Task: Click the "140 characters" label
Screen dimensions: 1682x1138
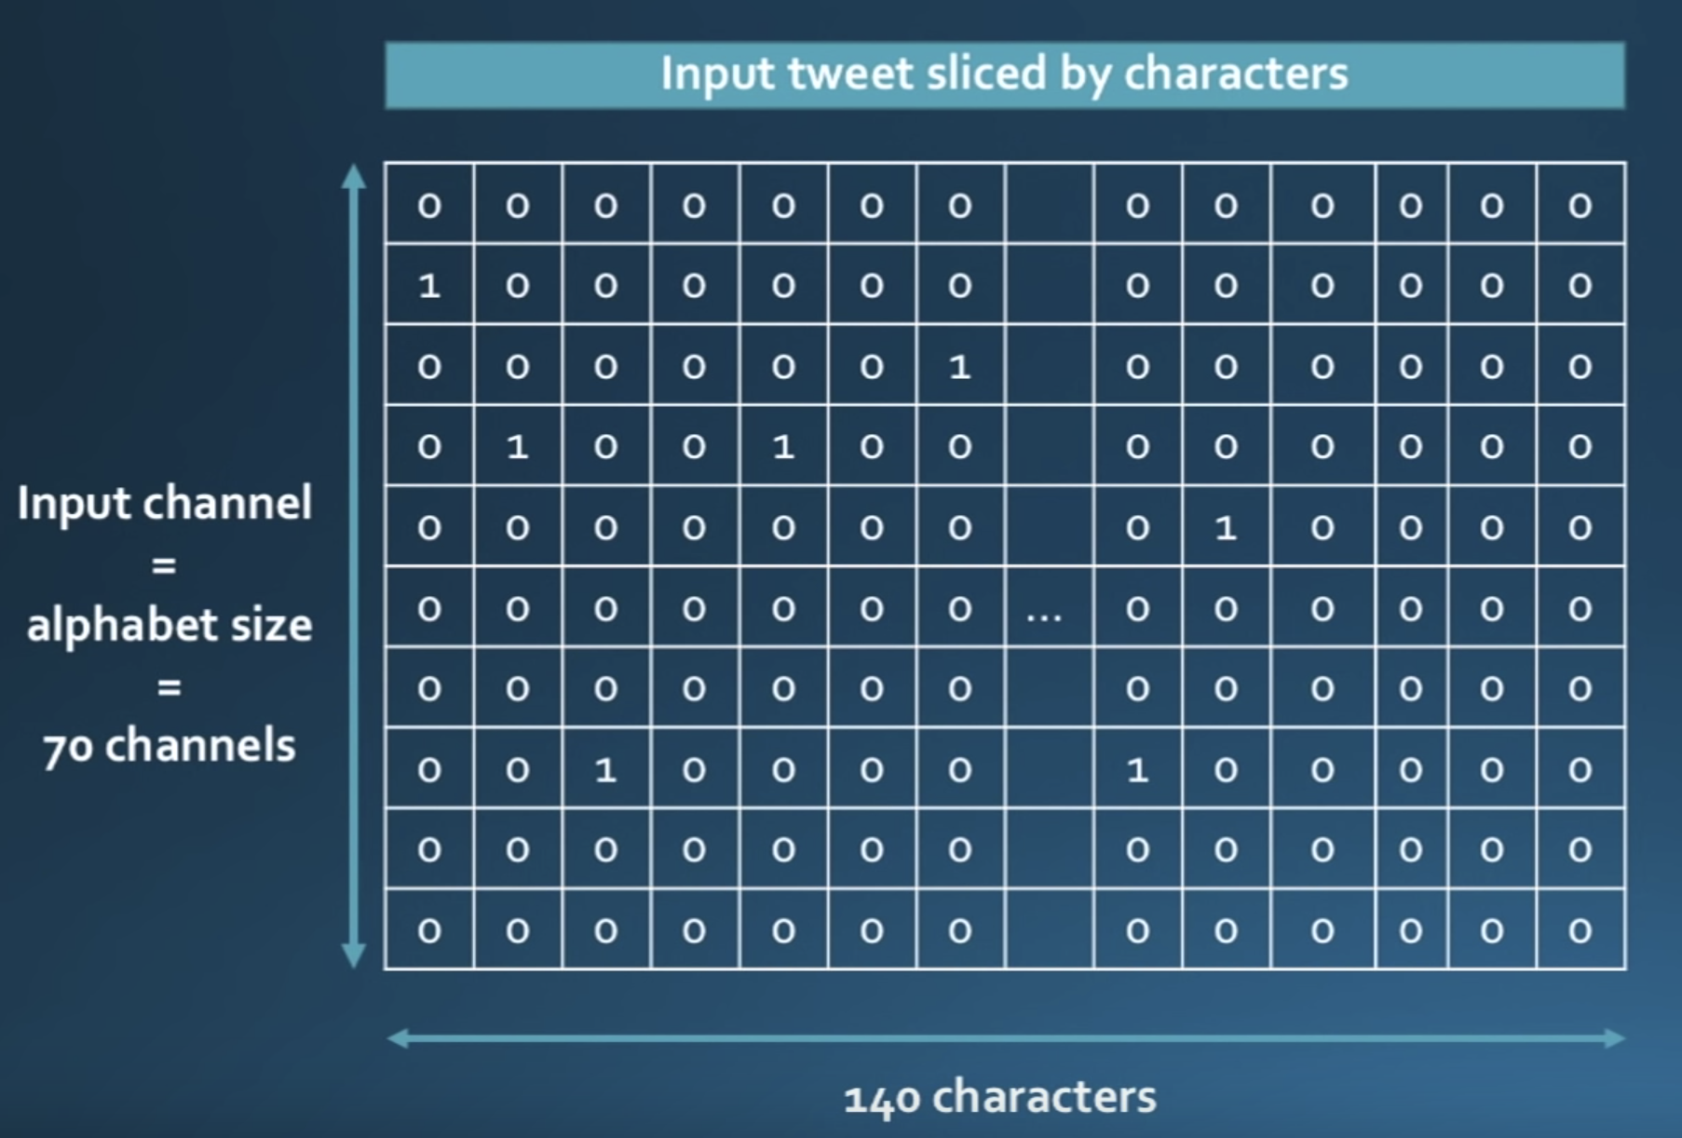Action: (x=1000, y=1097)
